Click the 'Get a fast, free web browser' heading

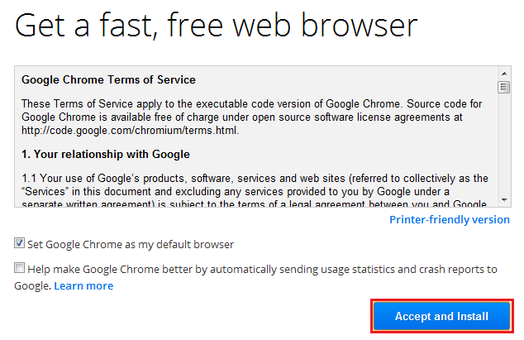(217, 26)
